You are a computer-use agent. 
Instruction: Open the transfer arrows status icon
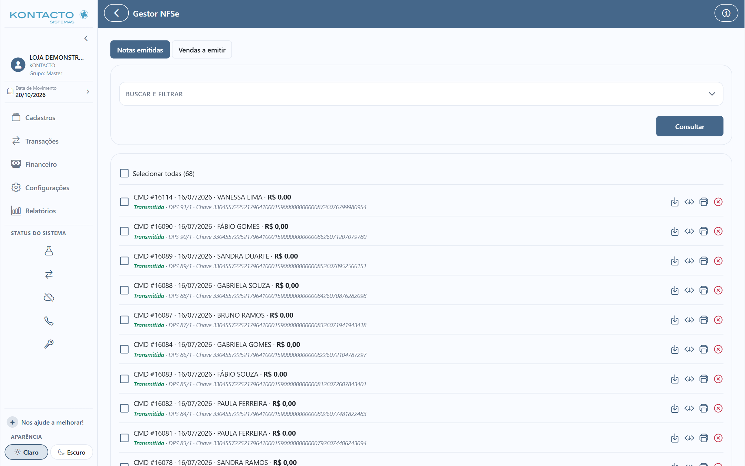(49, 274)
